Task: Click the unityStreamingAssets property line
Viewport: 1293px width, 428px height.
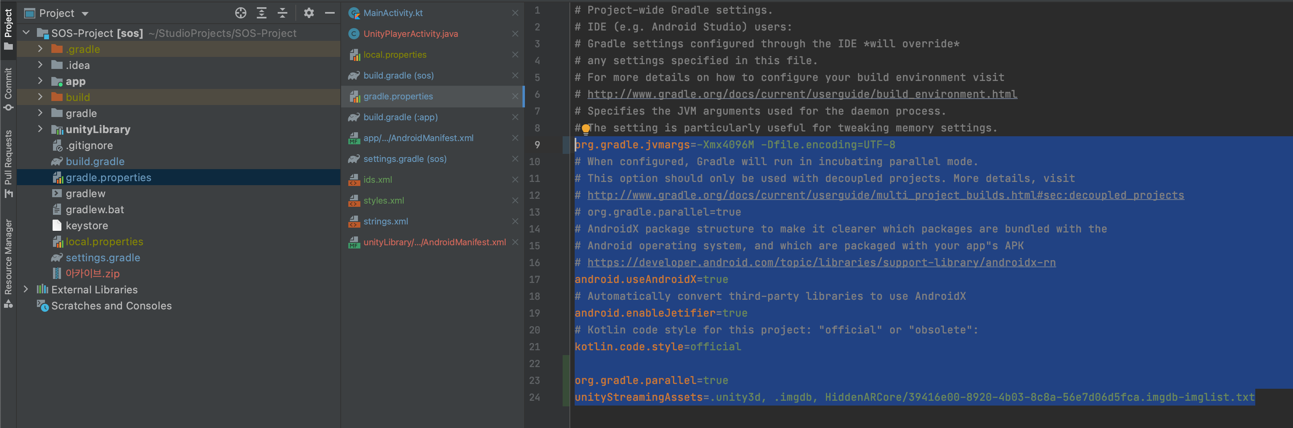Action: (x=915, y=398)
